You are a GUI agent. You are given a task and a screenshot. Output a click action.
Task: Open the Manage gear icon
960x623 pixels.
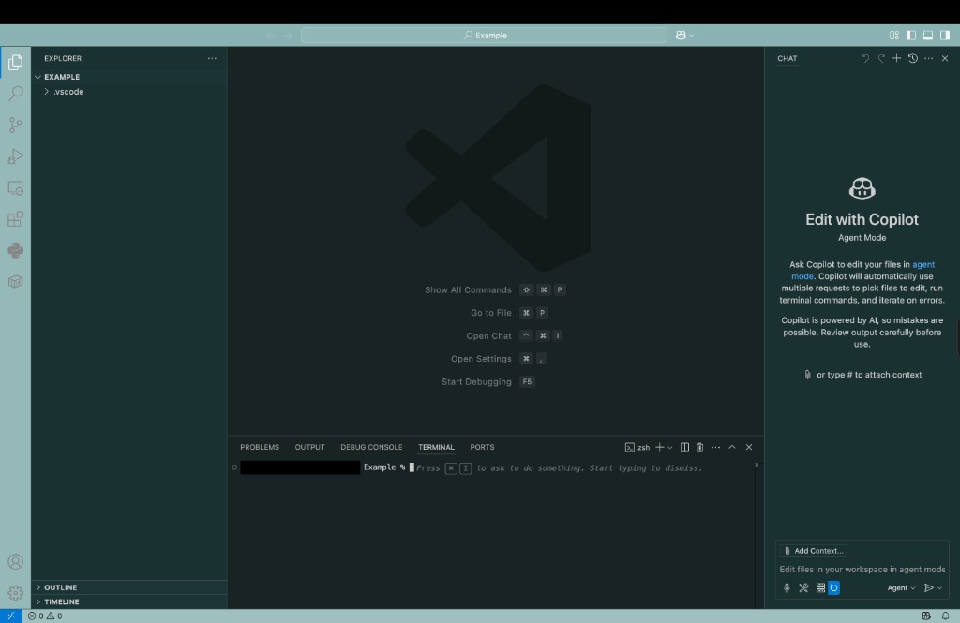click(x=15, y=592)
